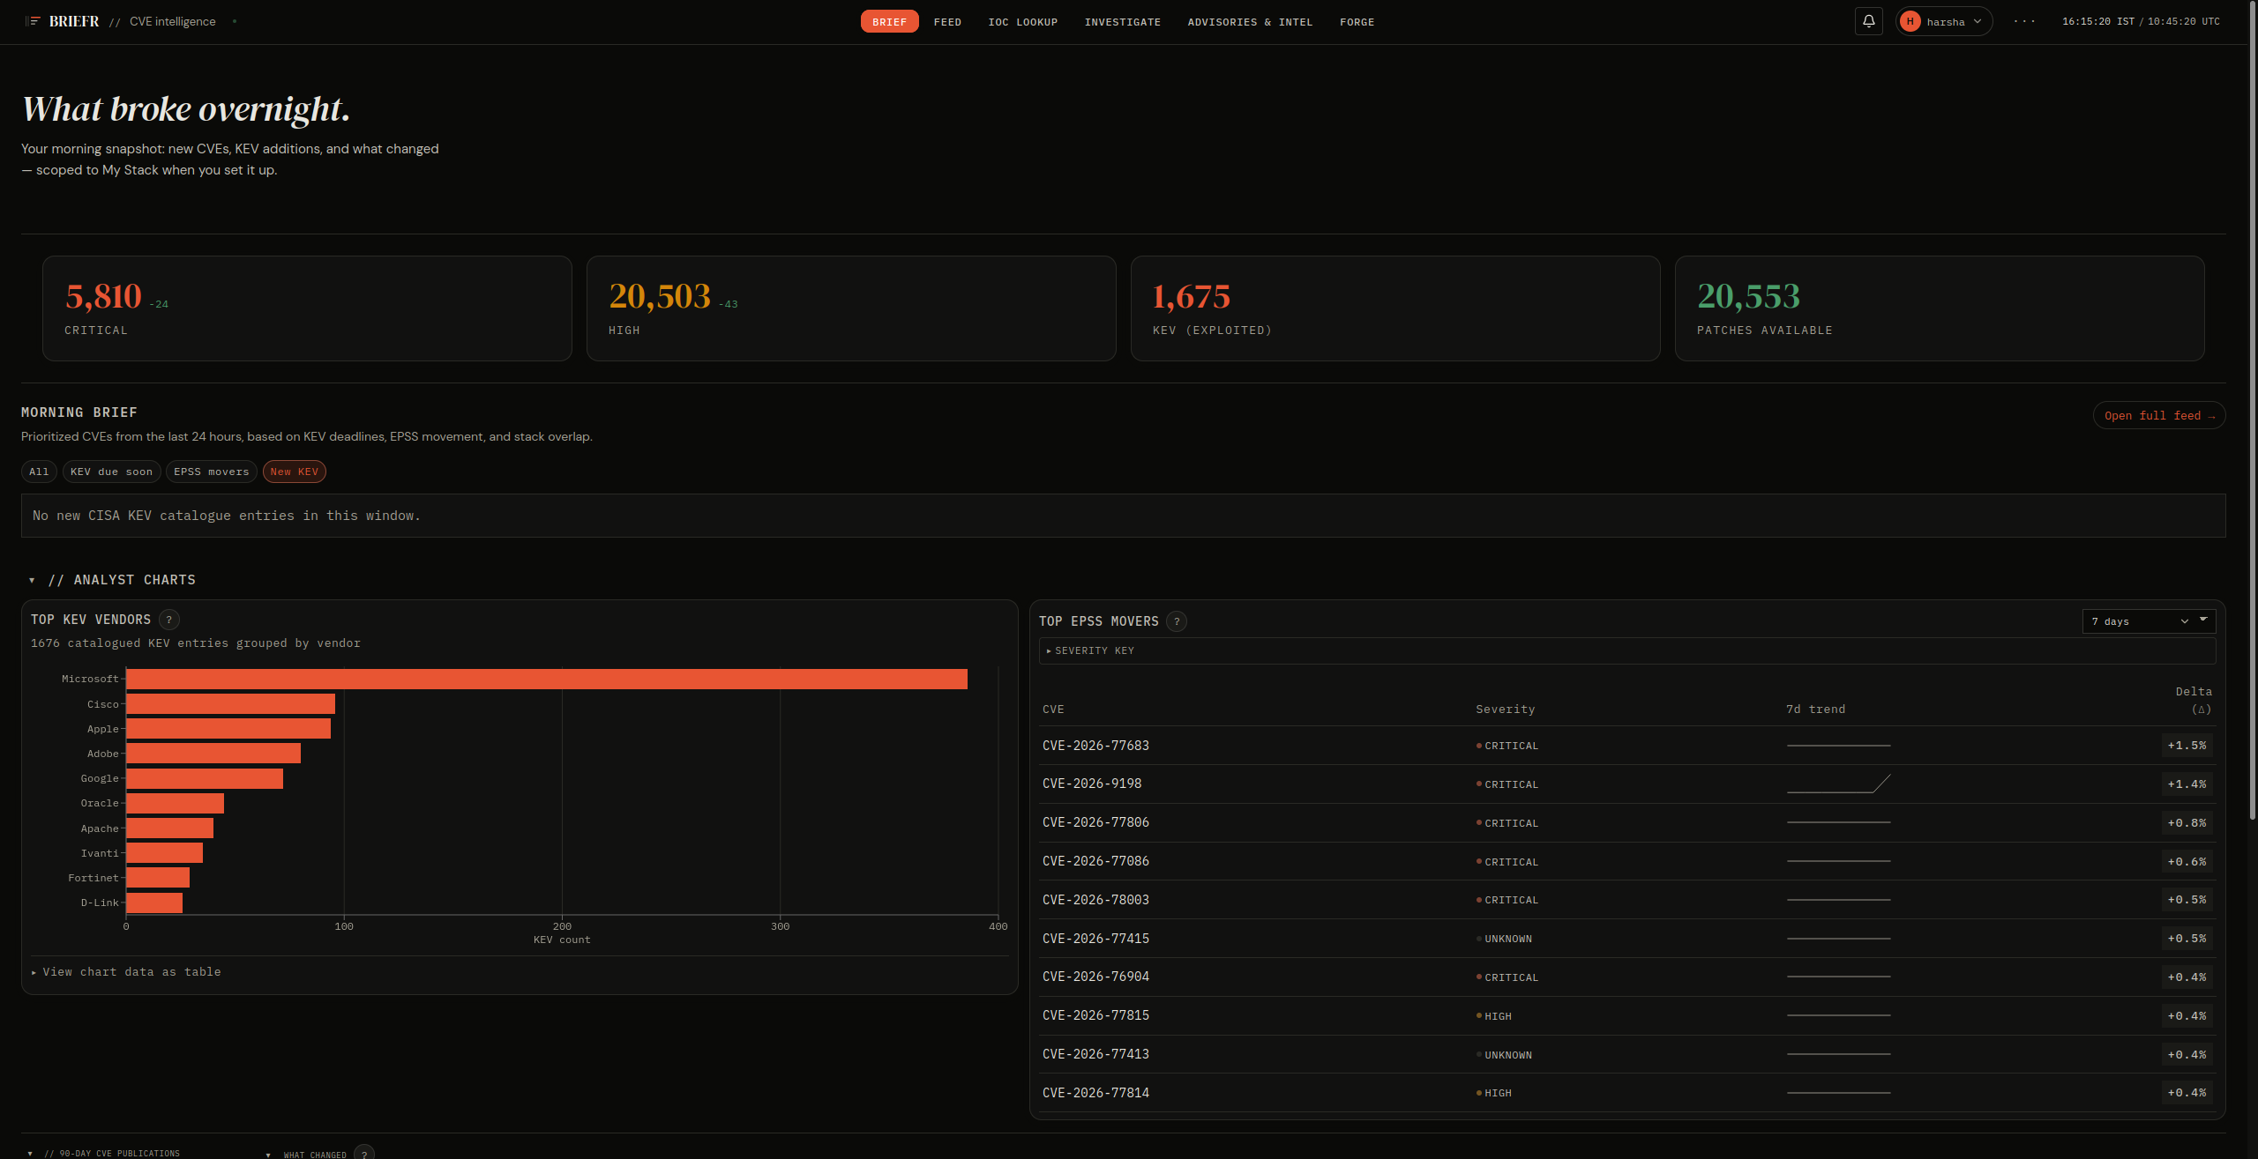
Task: Click the Apple bar in KEV chart
Action: point(228,728)
